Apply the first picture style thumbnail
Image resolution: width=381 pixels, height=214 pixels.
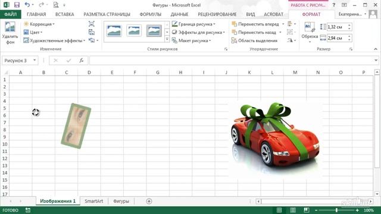tap(114, 31)
